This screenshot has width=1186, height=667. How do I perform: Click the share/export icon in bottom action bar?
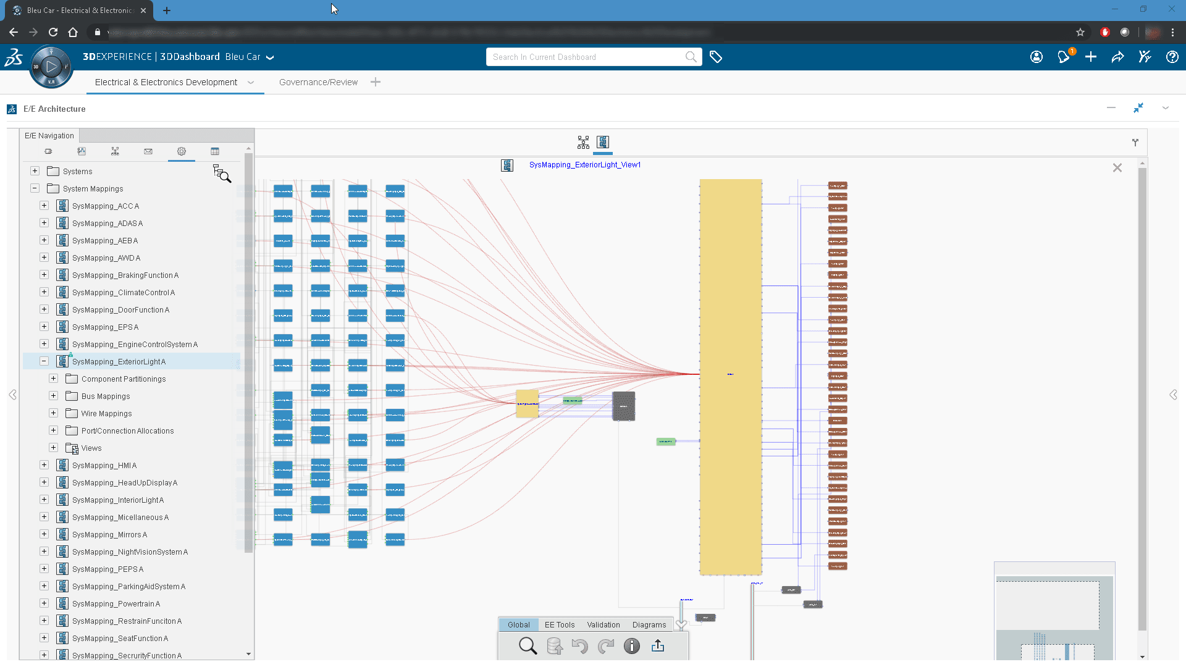pos(658,646)
